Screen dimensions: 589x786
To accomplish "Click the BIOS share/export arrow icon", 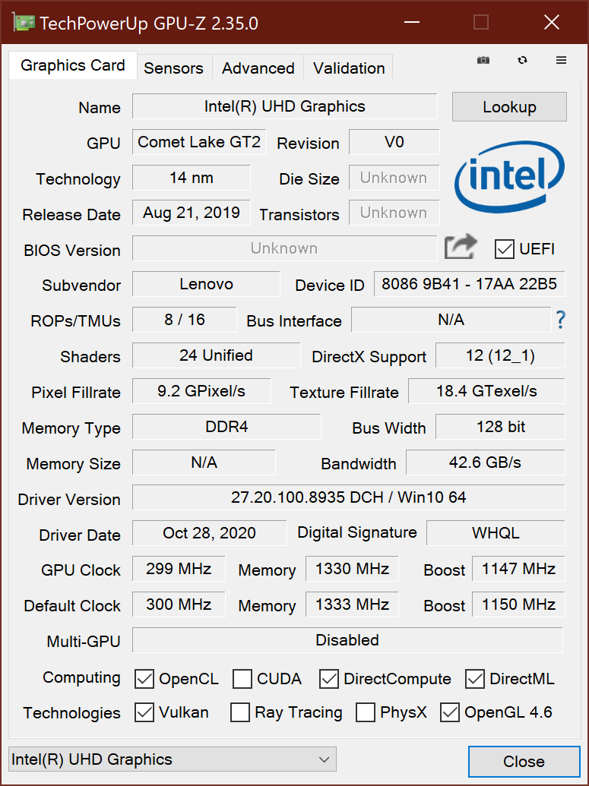I will pos(461,247).
